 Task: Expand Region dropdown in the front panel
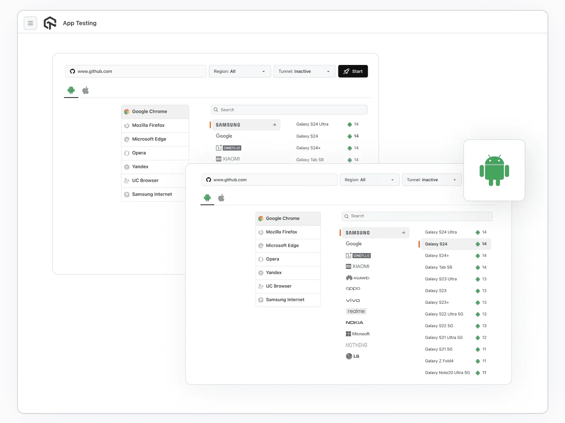369,180
